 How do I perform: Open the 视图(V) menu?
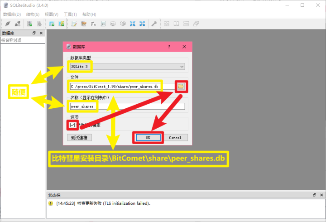[x=52, y=14]
